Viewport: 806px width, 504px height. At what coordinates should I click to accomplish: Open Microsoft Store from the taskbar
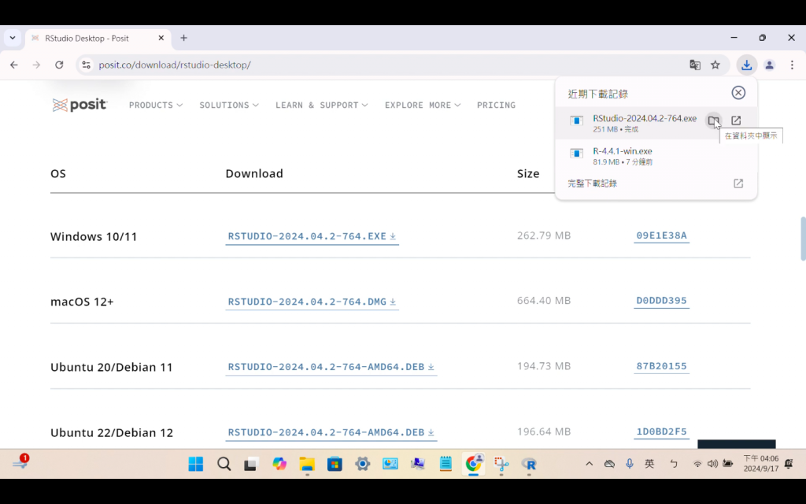click(335, 464)
